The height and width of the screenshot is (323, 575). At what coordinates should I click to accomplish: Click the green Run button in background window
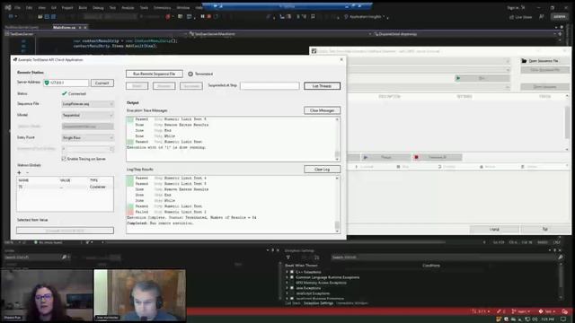[x=482, y=78]
